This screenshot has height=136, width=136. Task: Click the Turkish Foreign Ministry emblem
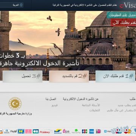pos(15,104)
